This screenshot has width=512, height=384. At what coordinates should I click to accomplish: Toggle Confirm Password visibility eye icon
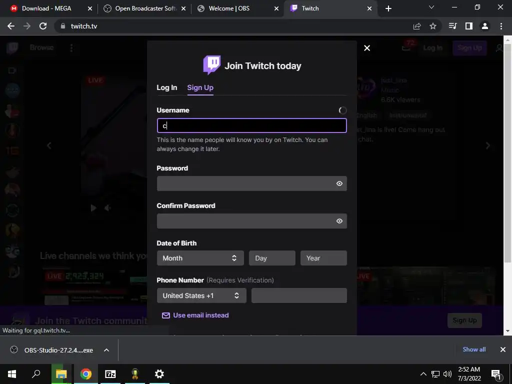pos(339,221)
